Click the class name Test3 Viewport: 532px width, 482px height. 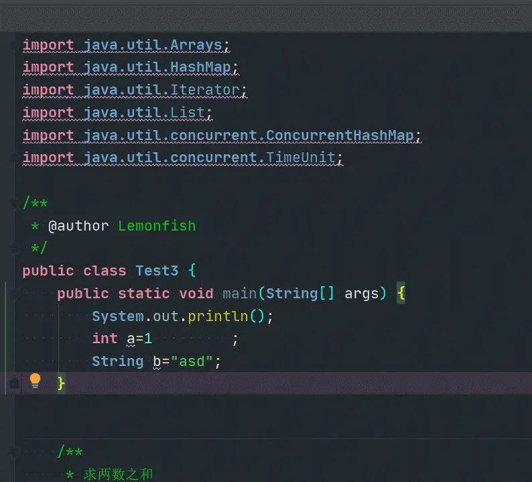tap(157, 271)
